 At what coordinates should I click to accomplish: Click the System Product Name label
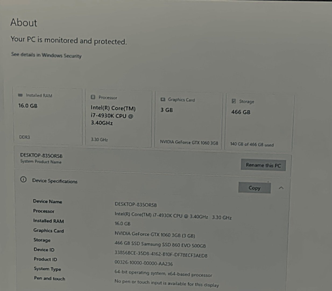[x=41, y=161]
